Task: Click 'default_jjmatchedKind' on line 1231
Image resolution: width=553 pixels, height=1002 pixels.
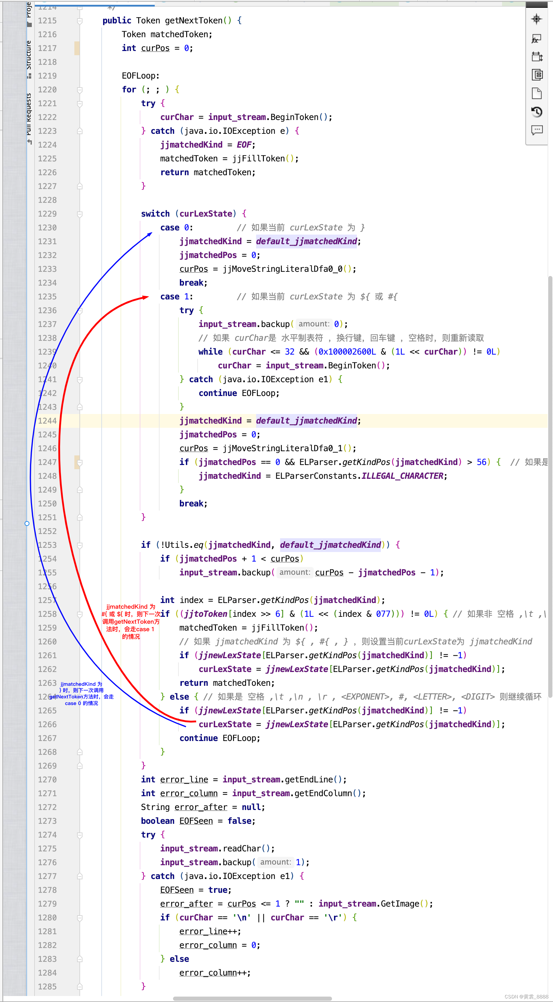Action: [x=306, y=241]
